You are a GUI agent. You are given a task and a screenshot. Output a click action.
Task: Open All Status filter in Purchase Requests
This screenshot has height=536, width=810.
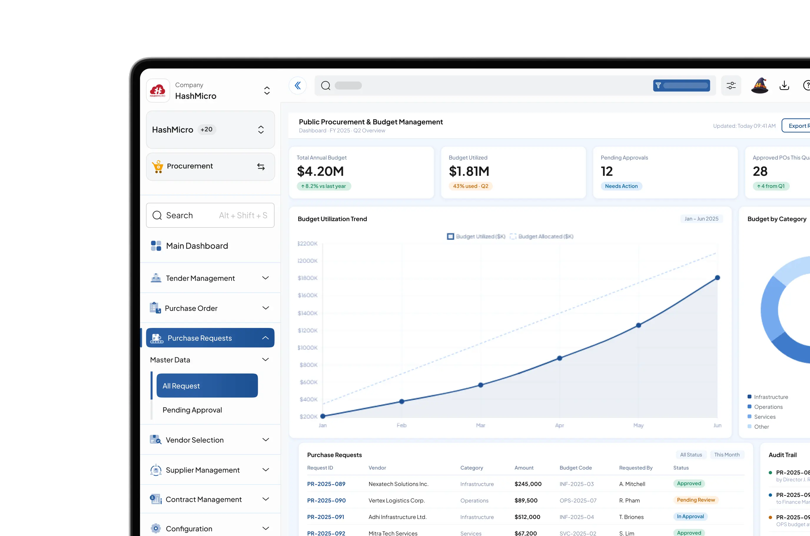[x=691, y=455]
